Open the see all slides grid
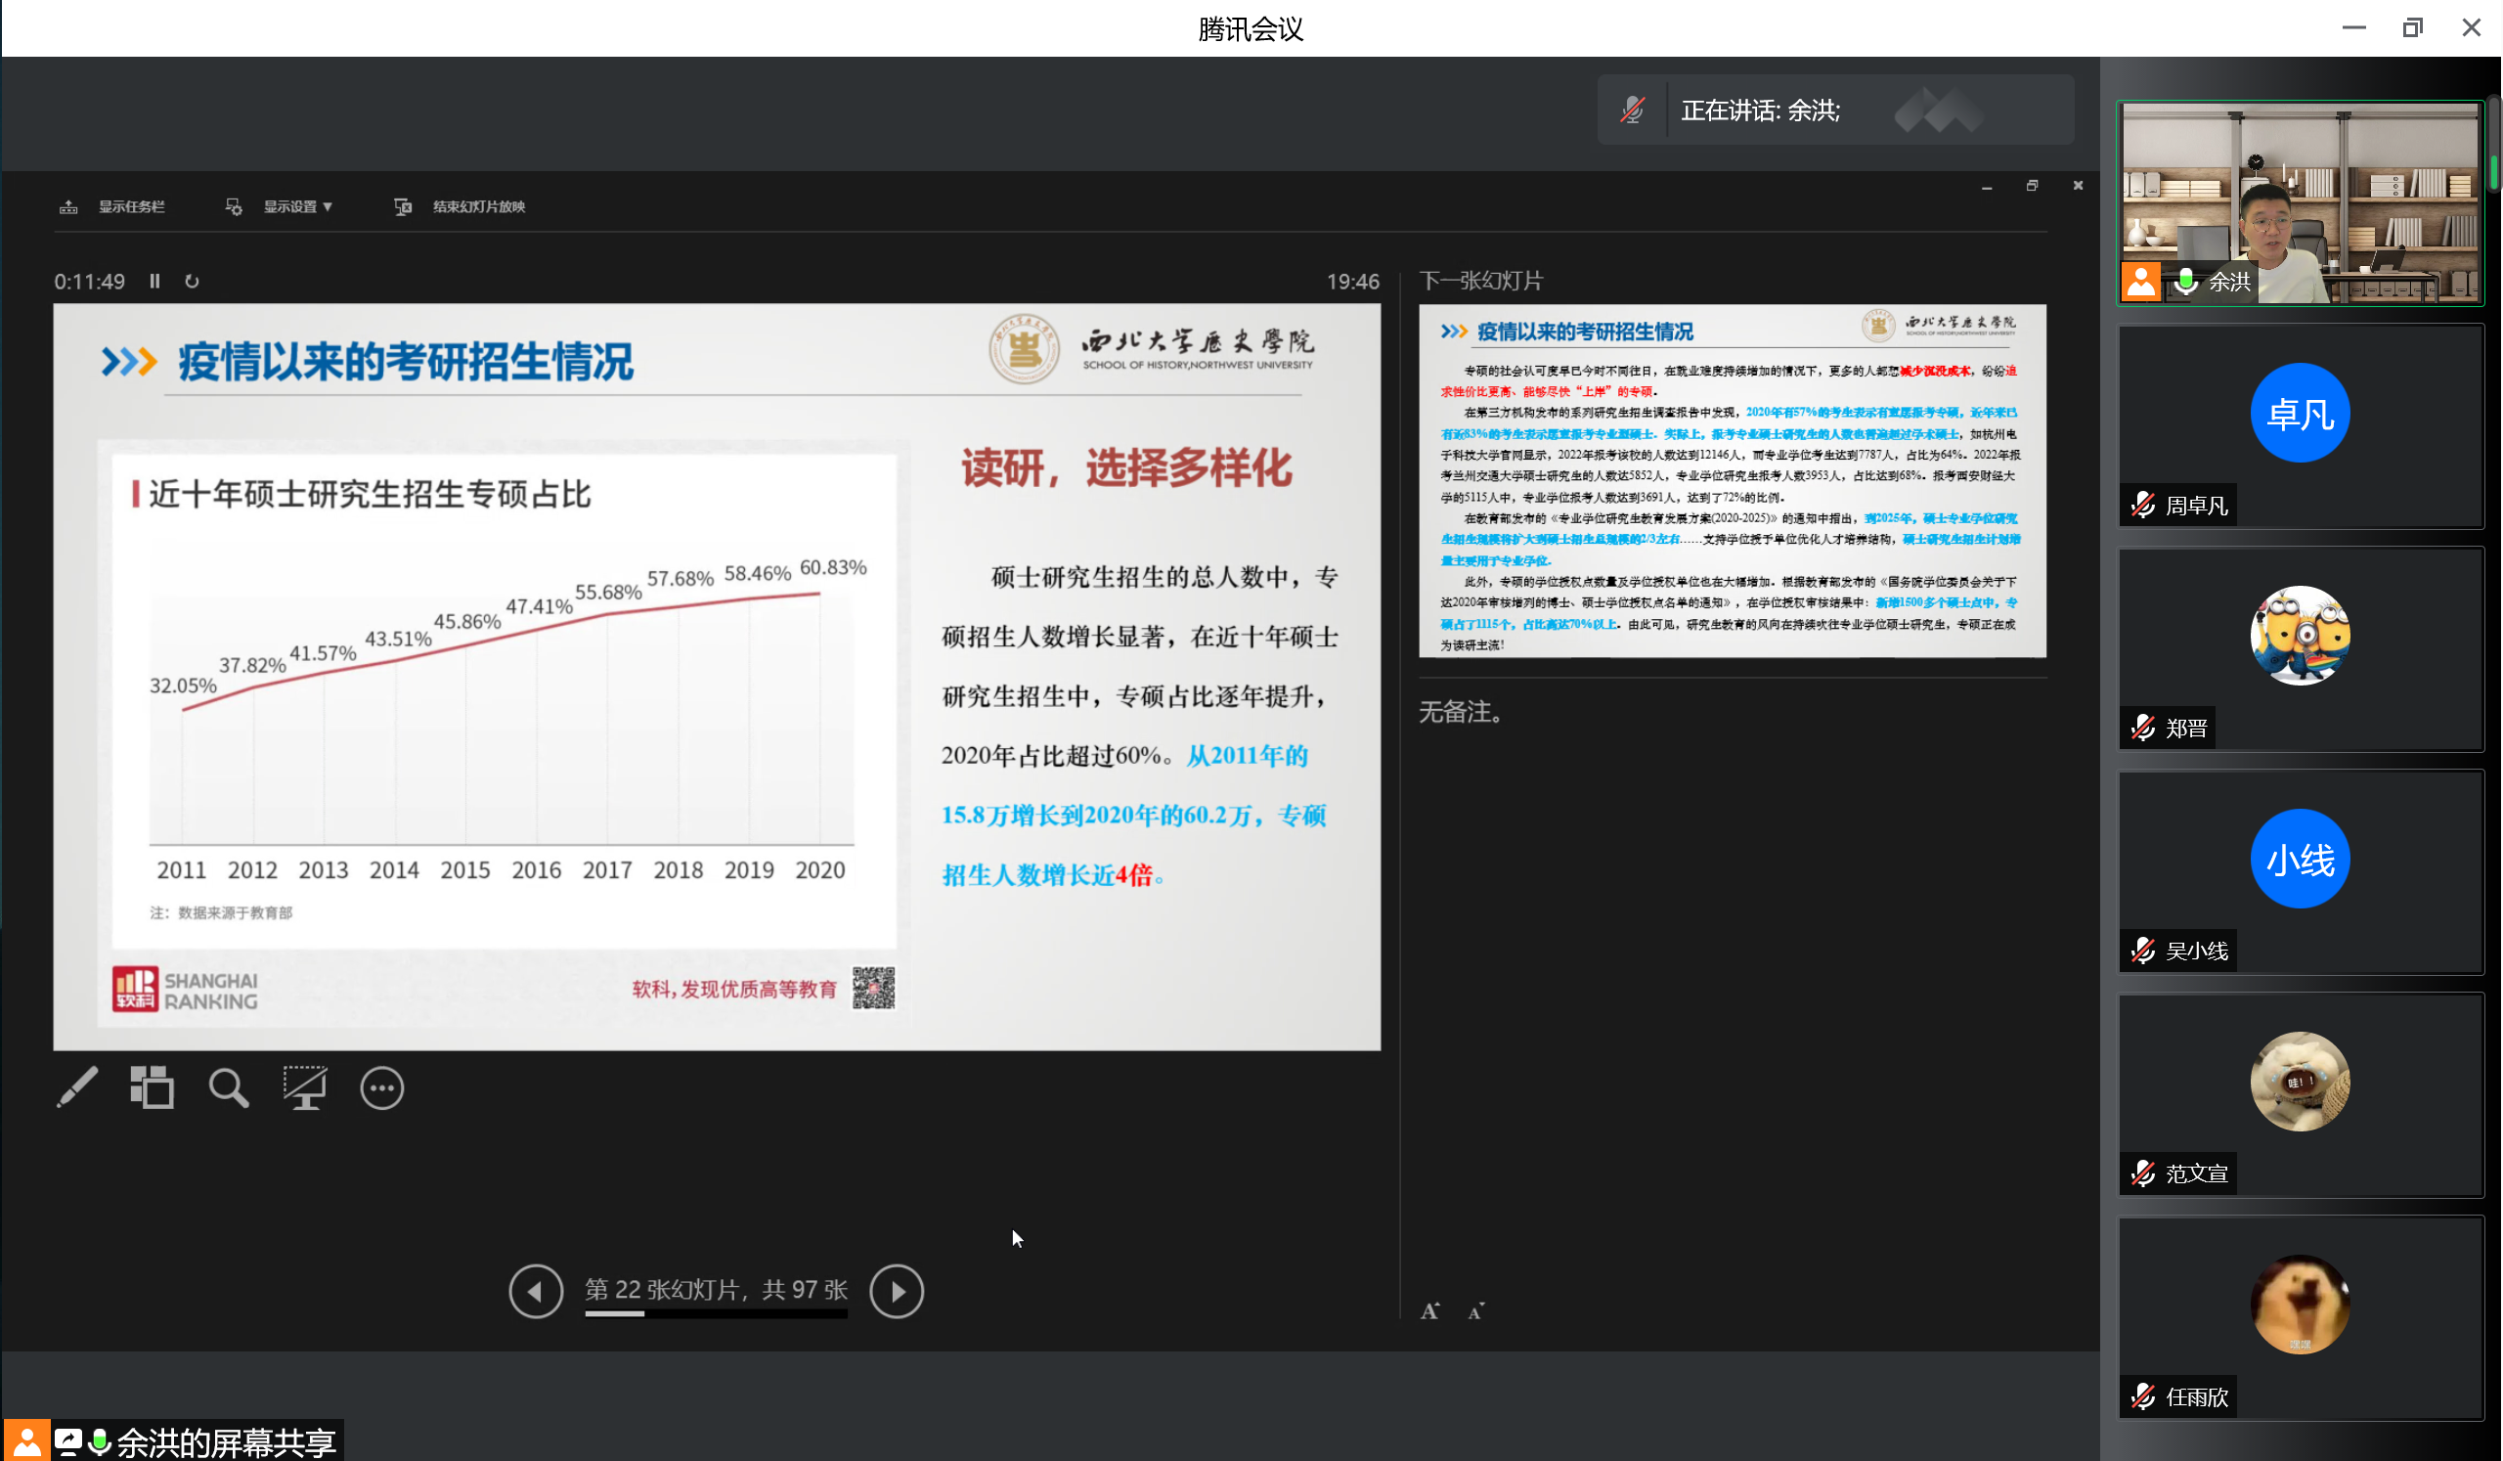Image resolution: width=2503 pixels, height=1461 pixels. click(x=152, y=1087)
